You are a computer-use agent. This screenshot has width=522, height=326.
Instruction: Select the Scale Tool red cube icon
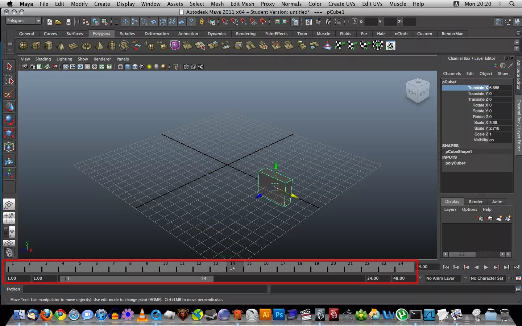(9, 133)
